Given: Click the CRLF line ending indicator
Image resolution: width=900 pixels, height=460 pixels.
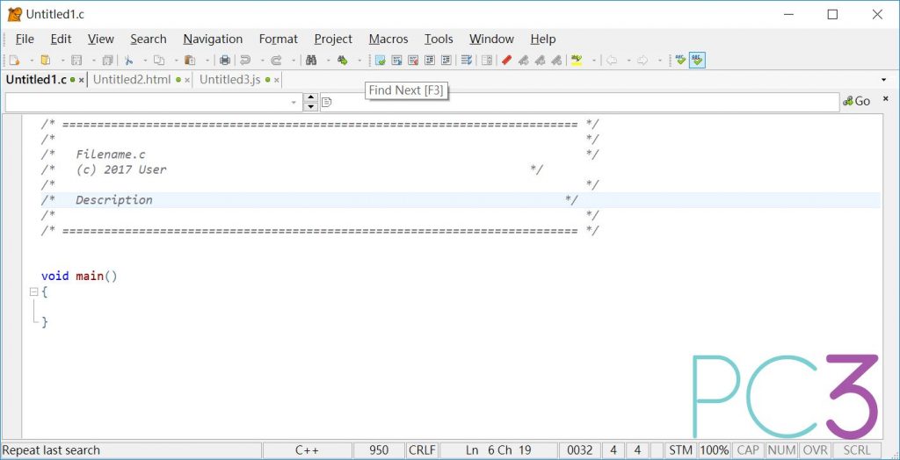Looking at the screenshot, I should (x=422, y=450).
